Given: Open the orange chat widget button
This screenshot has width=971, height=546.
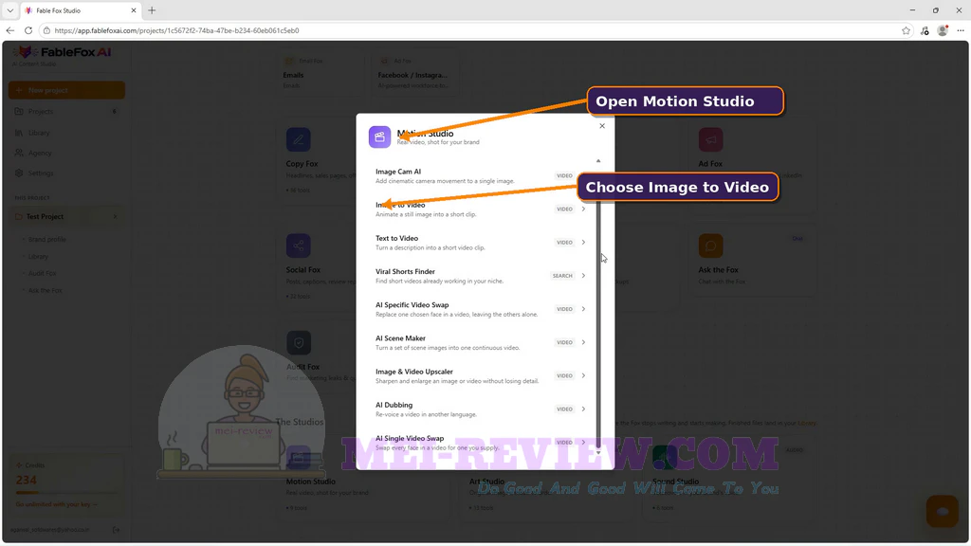Looking at the screenshot, I should pos(943,511).
